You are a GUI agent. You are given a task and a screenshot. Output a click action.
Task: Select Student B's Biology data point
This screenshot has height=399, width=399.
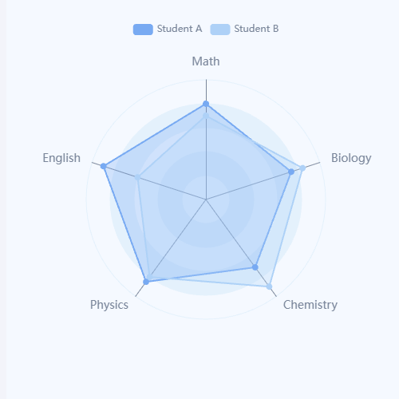pos(302,168)
